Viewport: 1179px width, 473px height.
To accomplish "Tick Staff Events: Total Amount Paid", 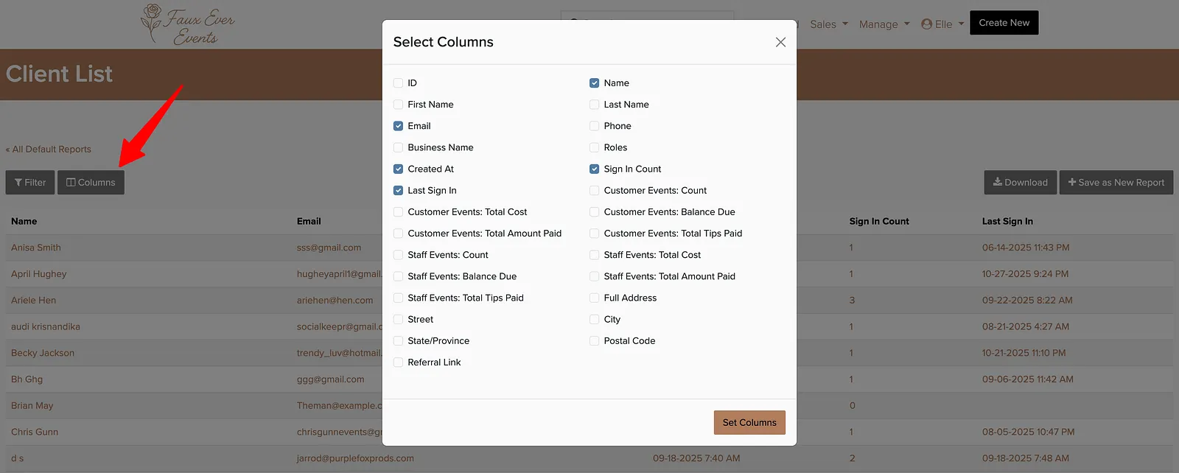I will [x=594, y=276].
